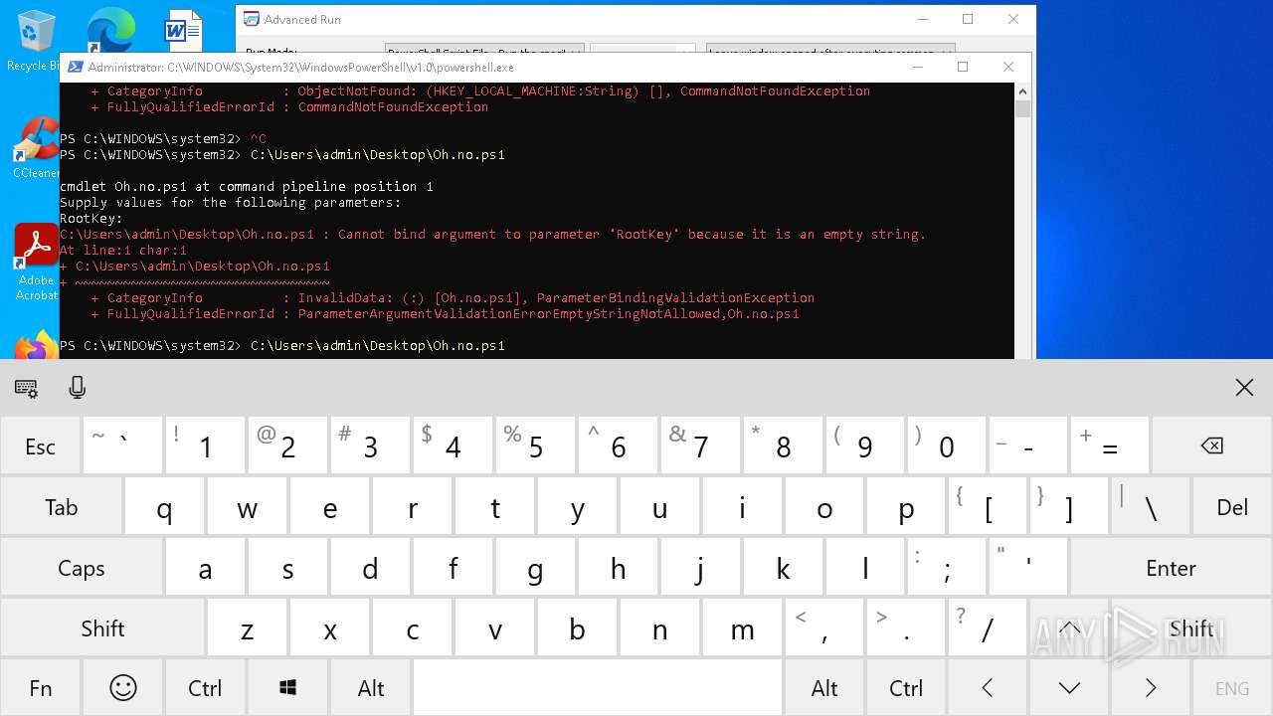Tap the comma key
This screenshot has width=1273, height=716.
click(x=824, y=627)
